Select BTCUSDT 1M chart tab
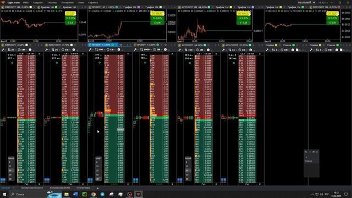352x198 pixels. pyautogui.click(x=325, y=7)
